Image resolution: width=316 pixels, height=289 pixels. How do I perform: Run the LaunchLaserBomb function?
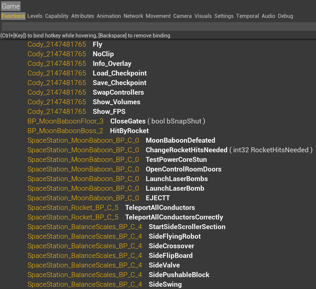point(175,188)
